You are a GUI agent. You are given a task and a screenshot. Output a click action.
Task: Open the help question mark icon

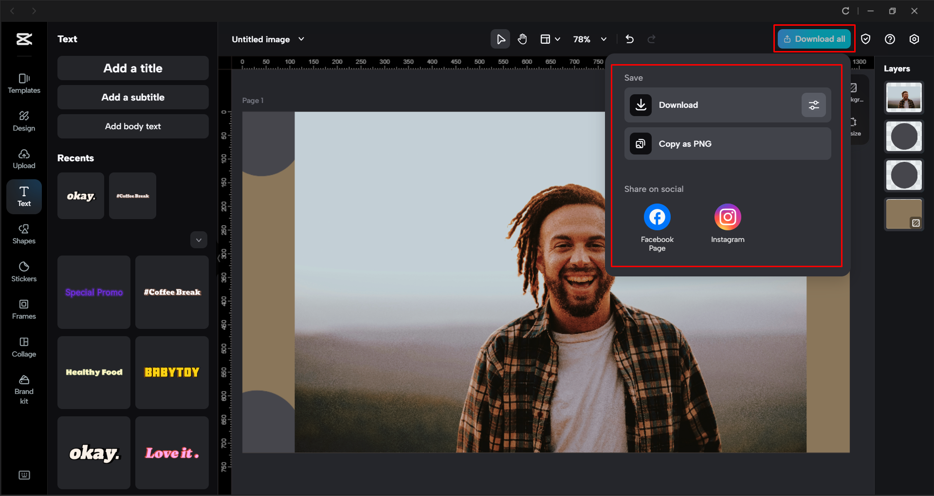pos(890,39)
